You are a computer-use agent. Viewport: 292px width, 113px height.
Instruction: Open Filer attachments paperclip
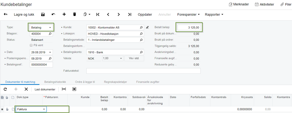coord(282,4)
